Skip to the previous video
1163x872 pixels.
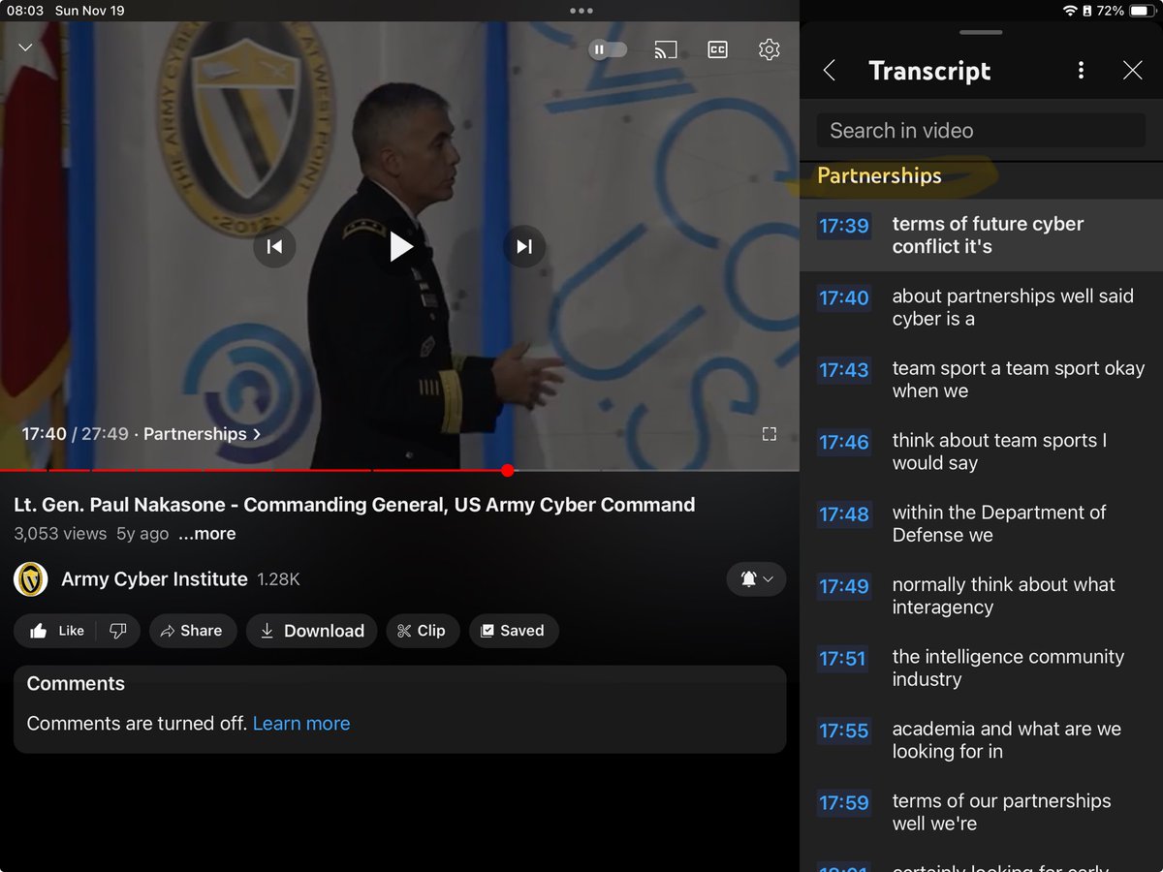(274, 247)
